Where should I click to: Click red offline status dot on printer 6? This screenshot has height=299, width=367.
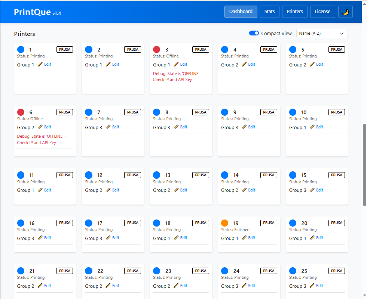21,112
